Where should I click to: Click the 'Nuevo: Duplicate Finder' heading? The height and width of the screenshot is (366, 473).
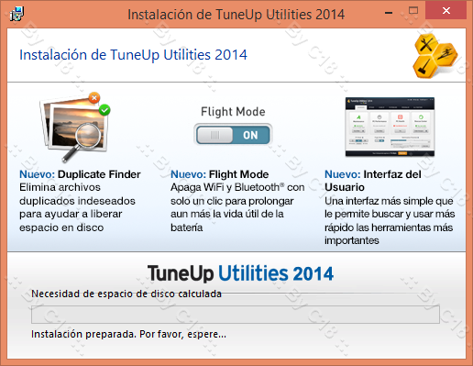80,174
